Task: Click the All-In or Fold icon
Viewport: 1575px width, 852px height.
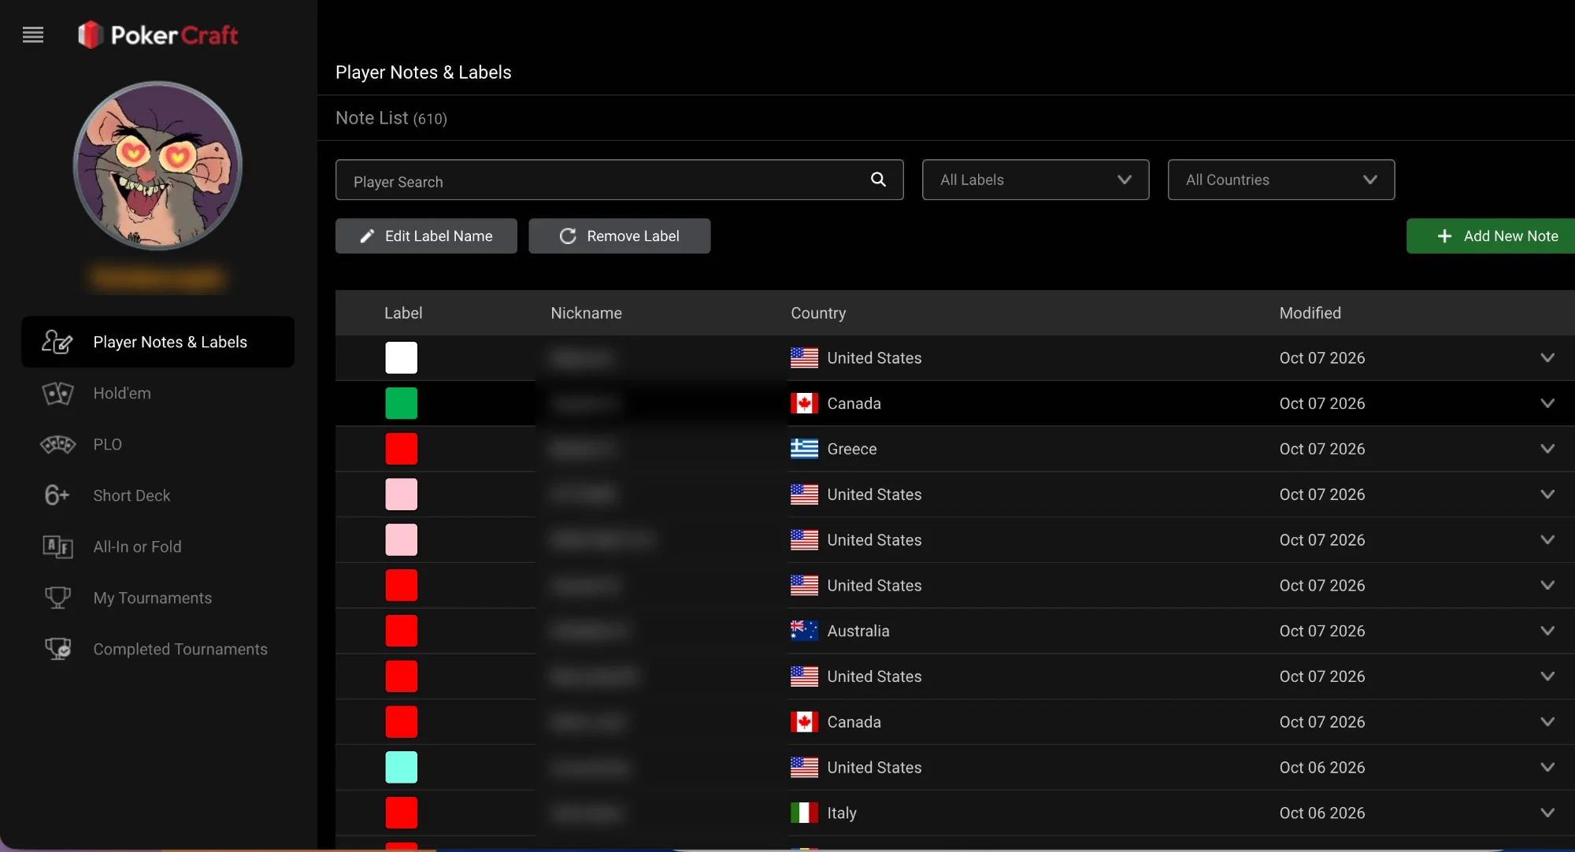Action: [57, 546]
